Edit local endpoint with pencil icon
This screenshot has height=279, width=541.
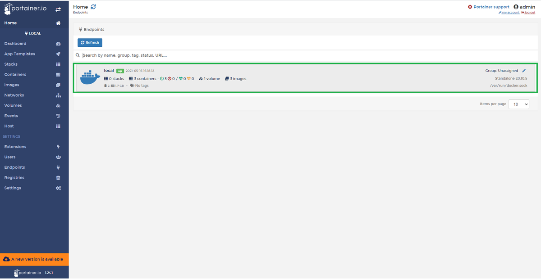524,71
